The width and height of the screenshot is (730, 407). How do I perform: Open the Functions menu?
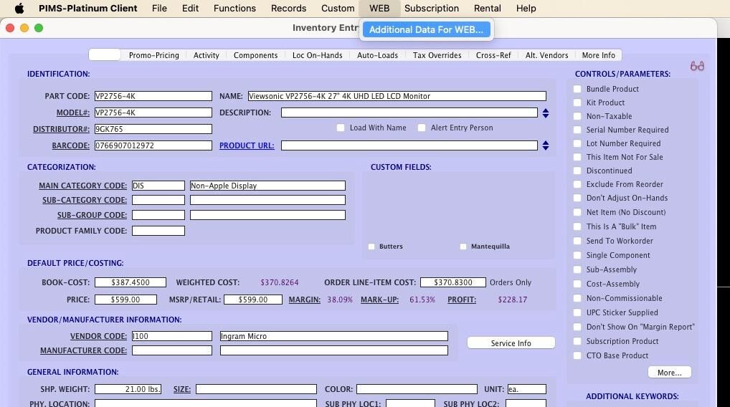click(234, 9)
